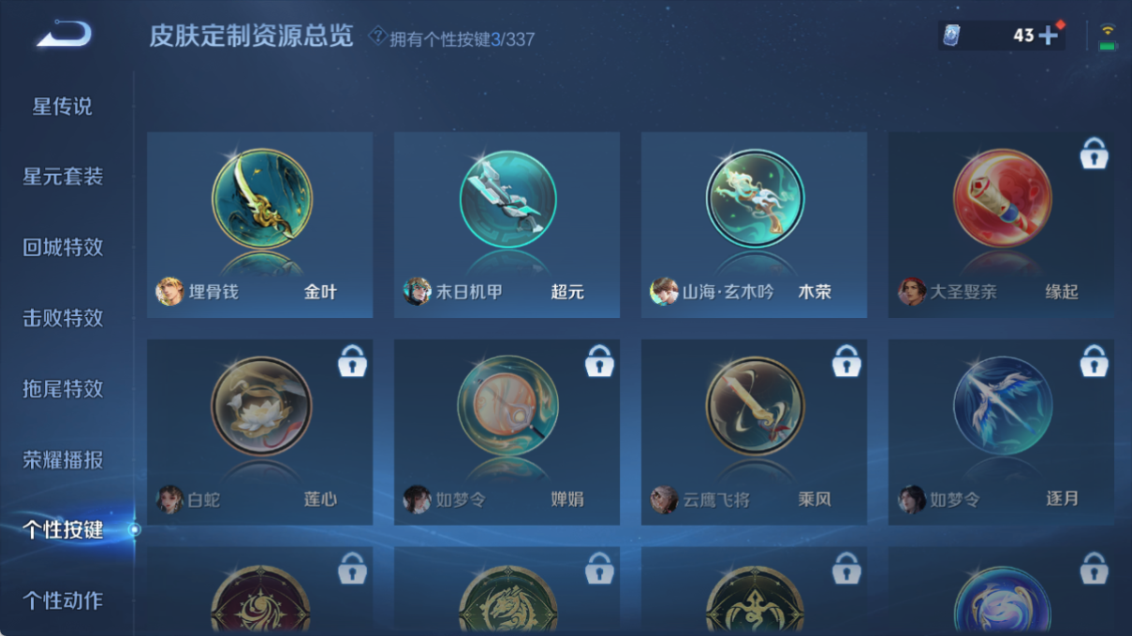The height and width of the screenshot is (636, 1132).
Task: Go back using the return arrow icon
Action: 65,35
